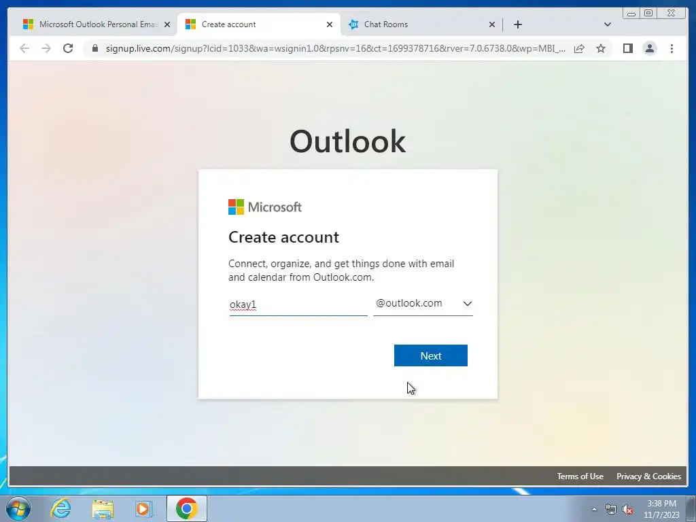Show hidden system tray icons
The image size is (696, 522).
point(594,509)
